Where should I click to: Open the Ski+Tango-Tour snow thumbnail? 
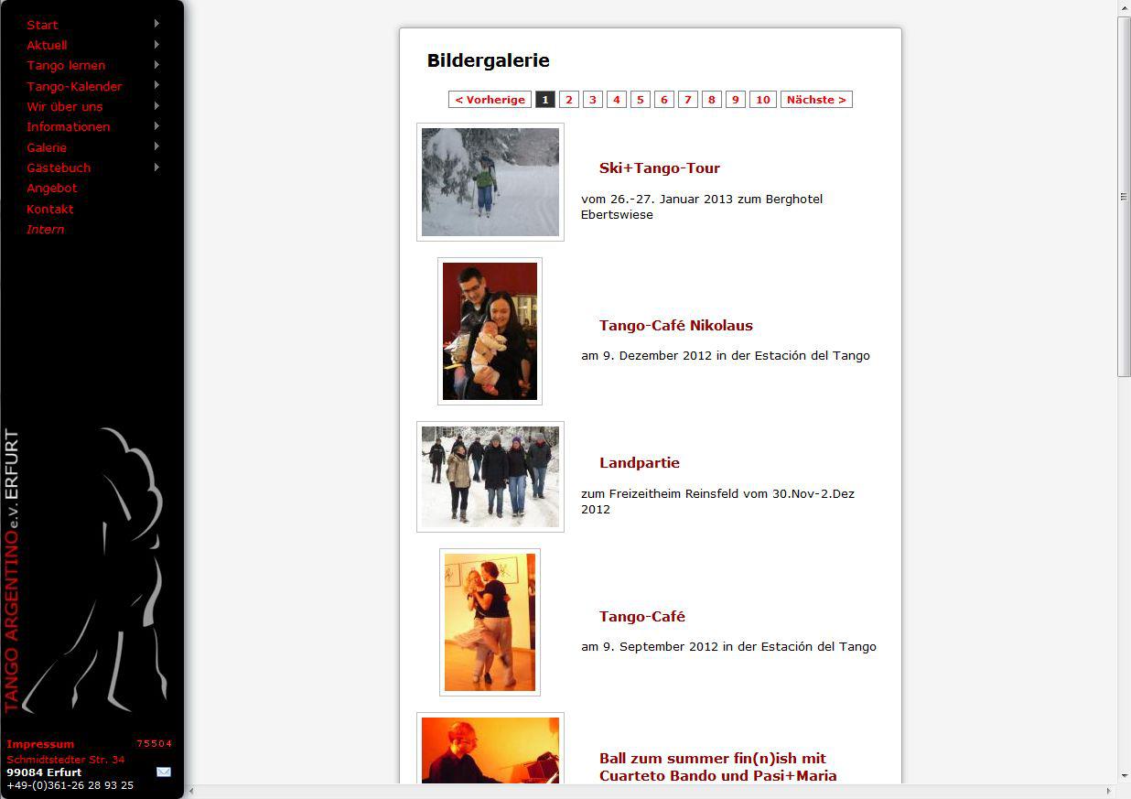click(x=490, y=182)
